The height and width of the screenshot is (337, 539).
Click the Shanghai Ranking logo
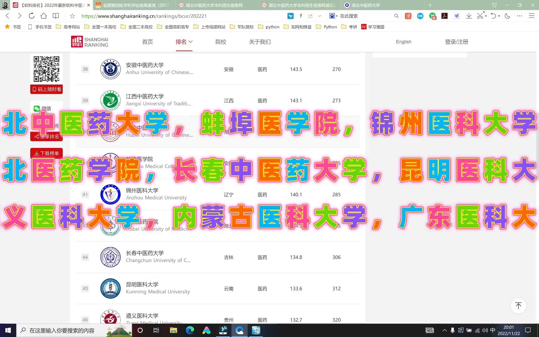(90, 42)
